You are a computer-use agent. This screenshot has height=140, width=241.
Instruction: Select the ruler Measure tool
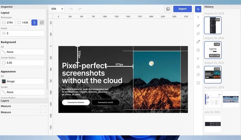[198, 25]
